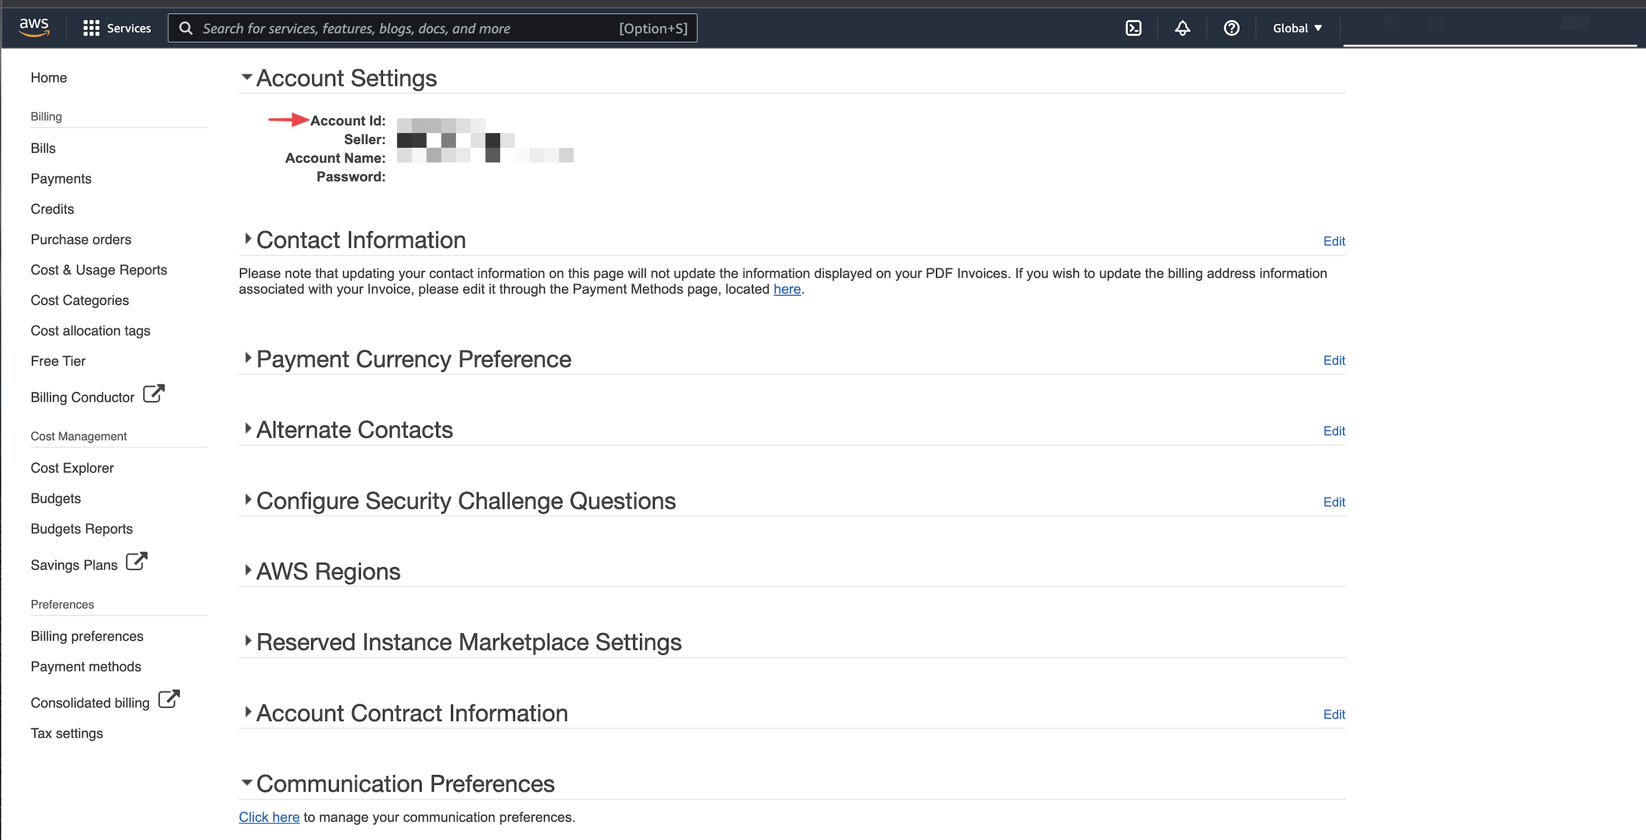Screen dimensions: 1646x840
Task: Click the Billing sidebar heading
Action: (x=46, y=117)
